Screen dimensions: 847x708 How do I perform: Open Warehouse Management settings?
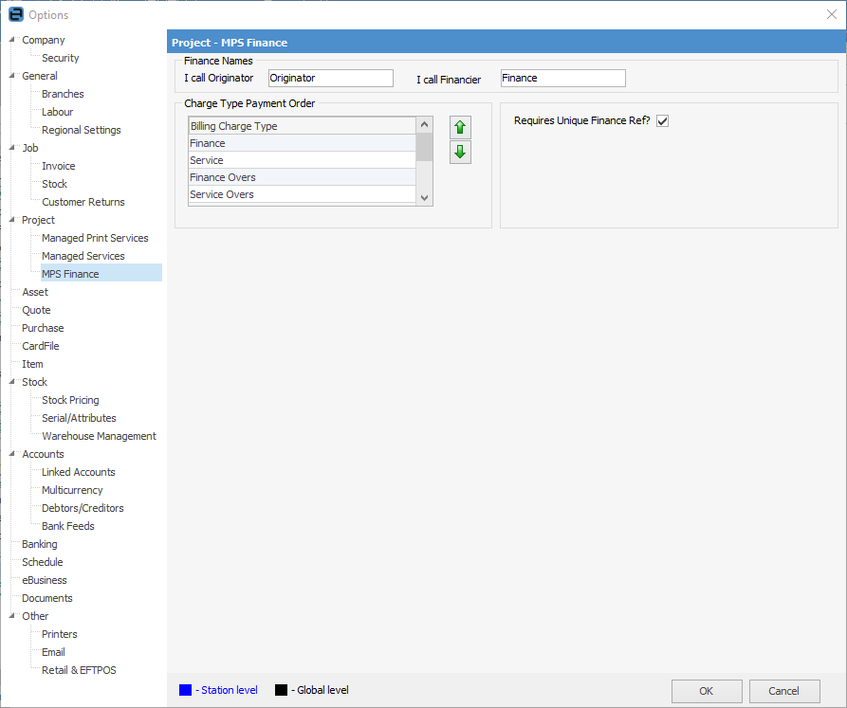pyautogui.click(x=99, y=436)
